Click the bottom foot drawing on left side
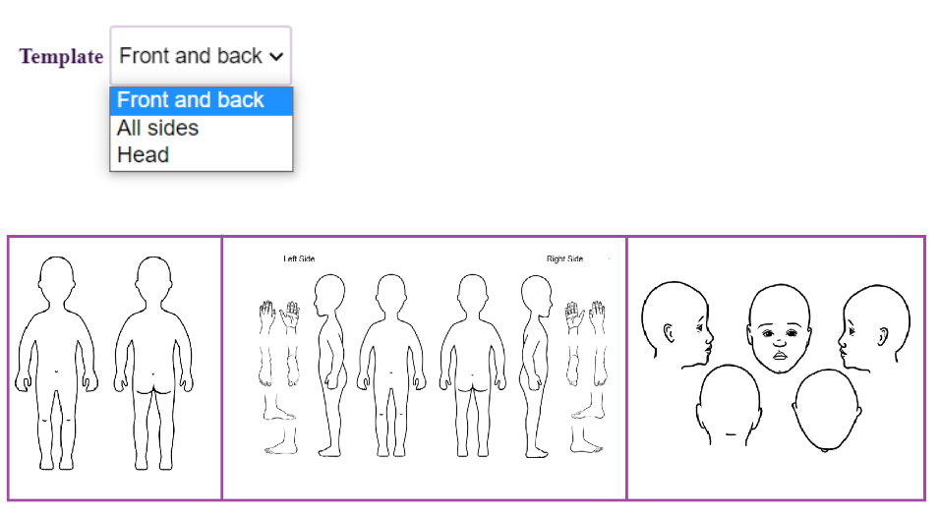940x515 pixels. click(x=280, y=440)
